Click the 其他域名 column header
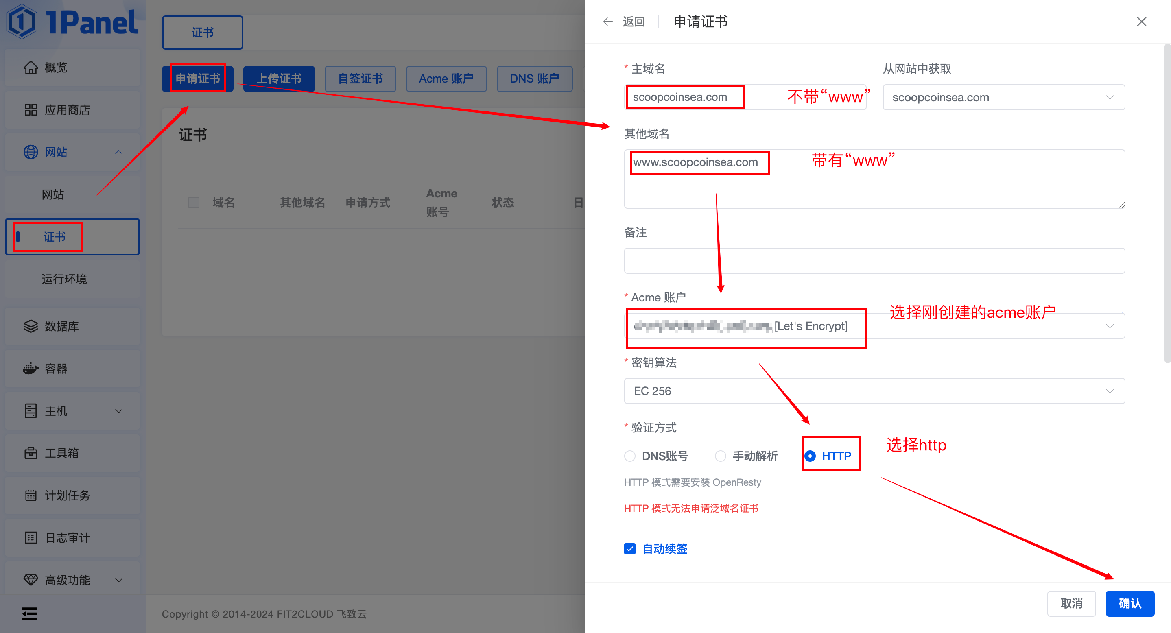 point(302,203)
